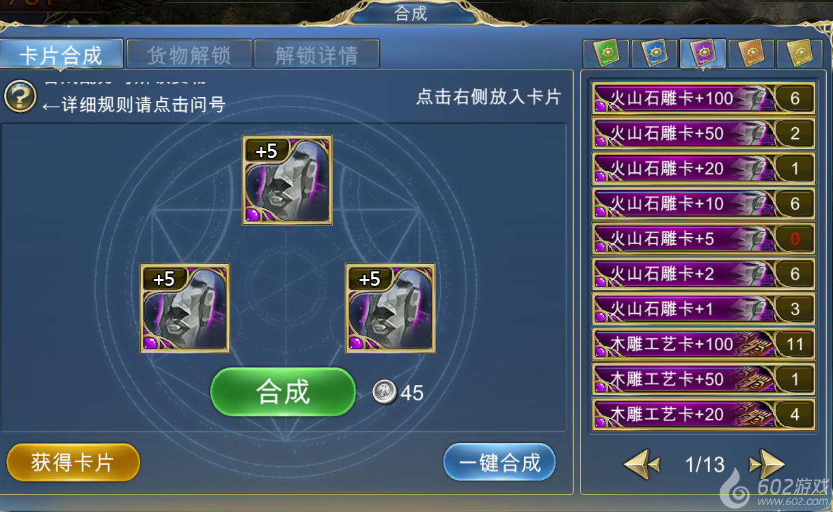Choose 火山石雕卡+2 in the card list
The image size is (833, 512).
tap(704, 274)
